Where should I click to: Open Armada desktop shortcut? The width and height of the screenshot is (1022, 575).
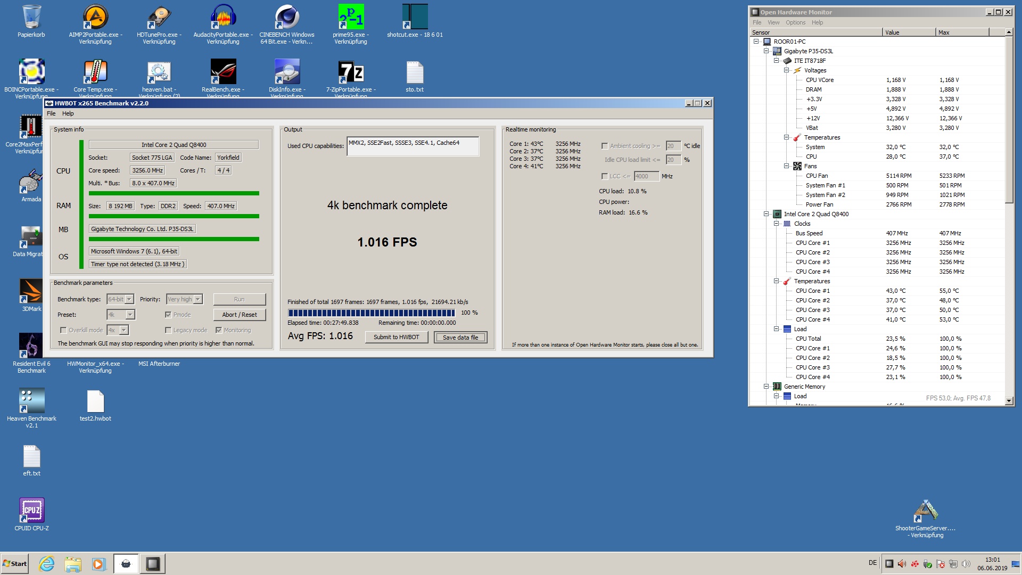click(31, 182)
